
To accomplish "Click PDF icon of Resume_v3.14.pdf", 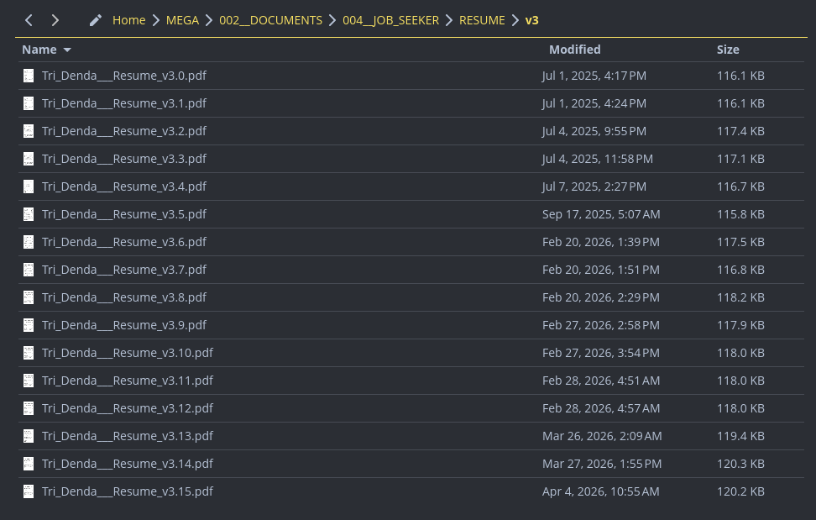I will 29,464.
